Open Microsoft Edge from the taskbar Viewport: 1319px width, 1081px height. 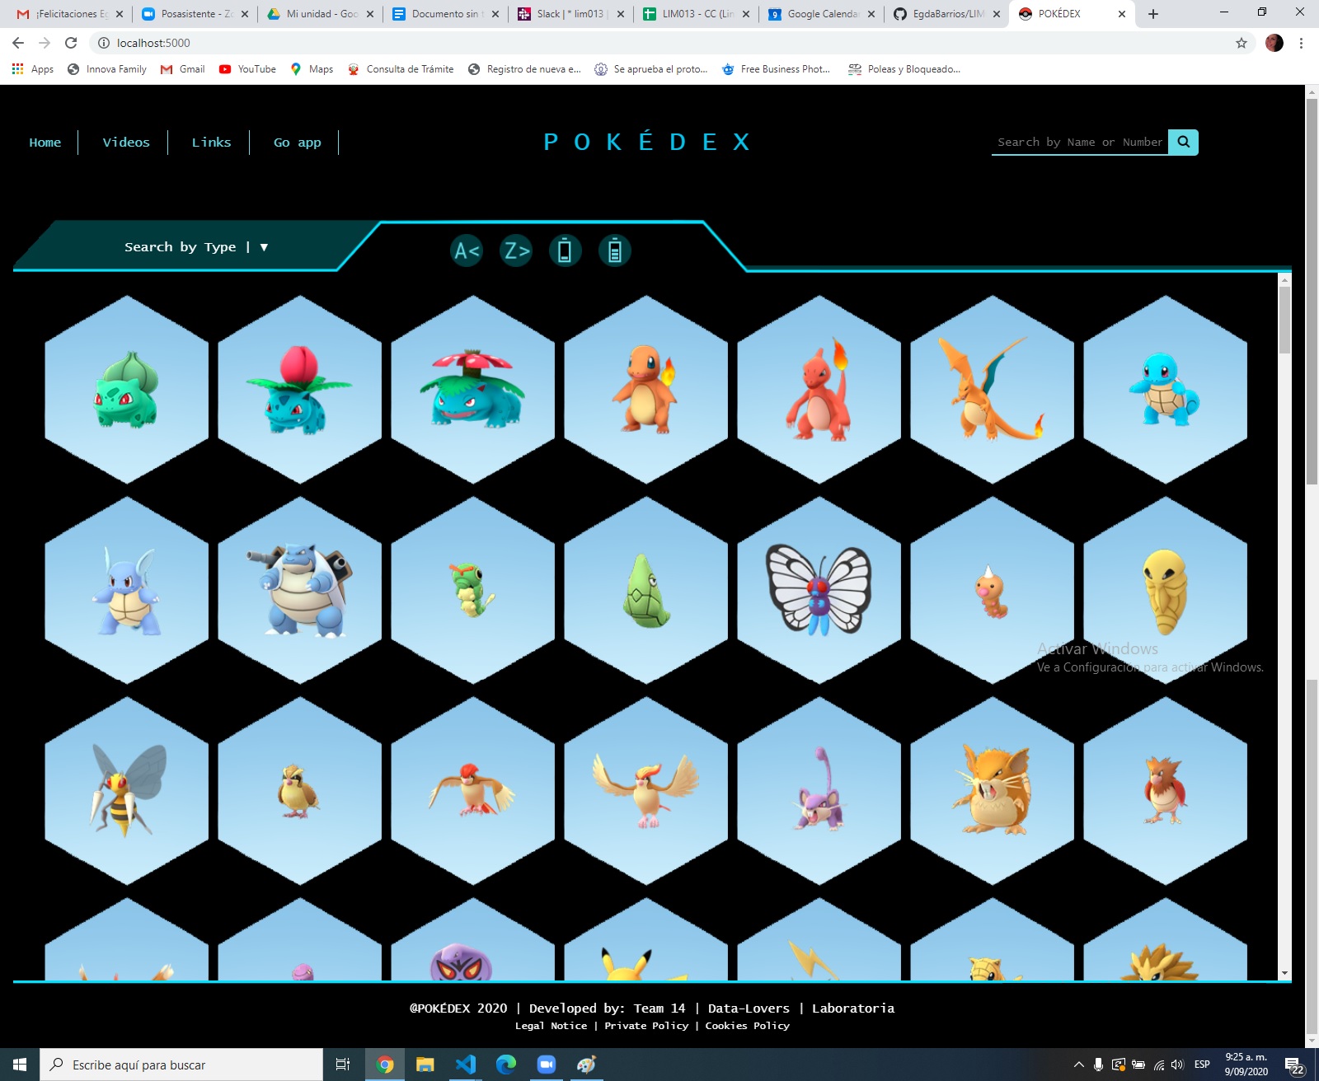[506, 1065]
